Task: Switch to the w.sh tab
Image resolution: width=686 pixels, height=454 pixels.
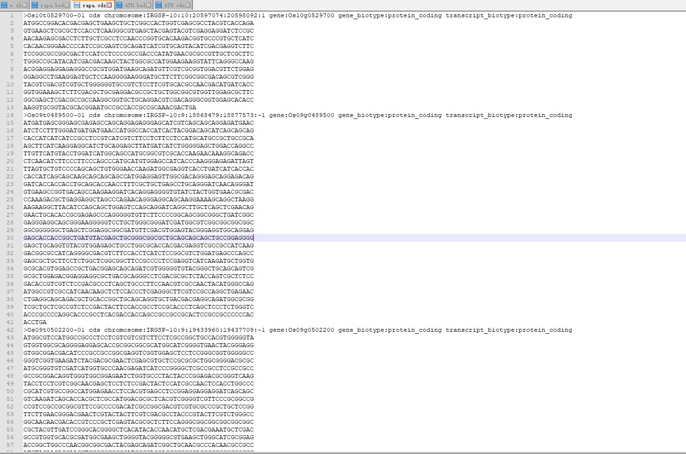Action: point(14,5)
